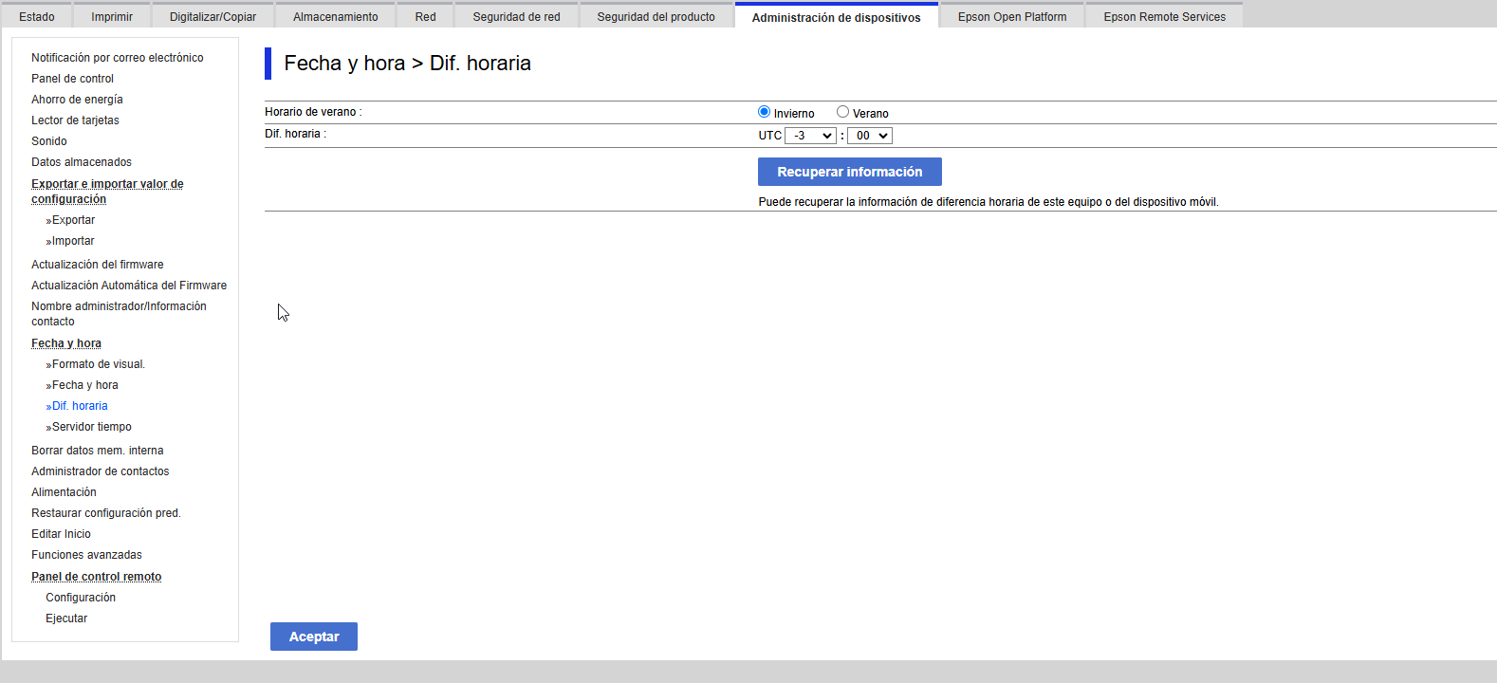Viewport: 1497px width, 683px height.
Task: Open Funciones avanzadas link
Action: click(x=86, y=555)
